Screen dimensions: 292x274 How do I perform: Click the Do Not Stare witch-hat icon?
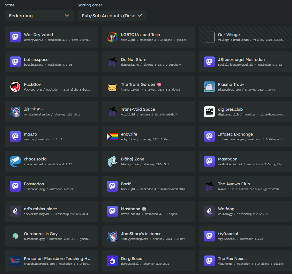click(x=112, y=62)
